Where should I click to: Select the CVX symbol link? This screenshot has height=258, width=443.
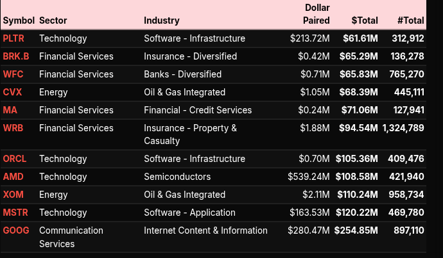(x=13, y=92)
